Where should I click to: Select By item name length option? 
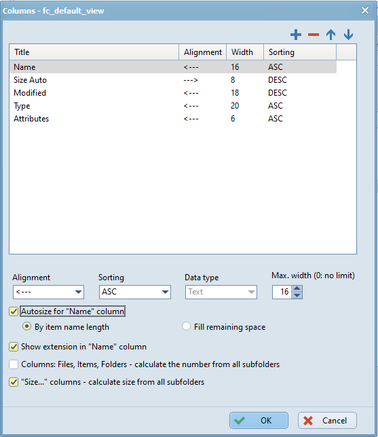click(26, 326)
